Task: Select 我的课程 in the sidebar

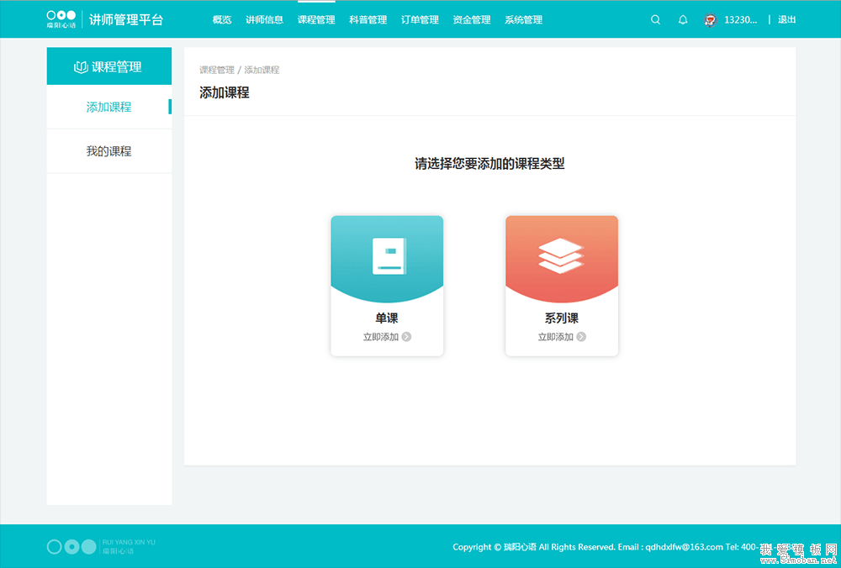Action: (108, 151)
